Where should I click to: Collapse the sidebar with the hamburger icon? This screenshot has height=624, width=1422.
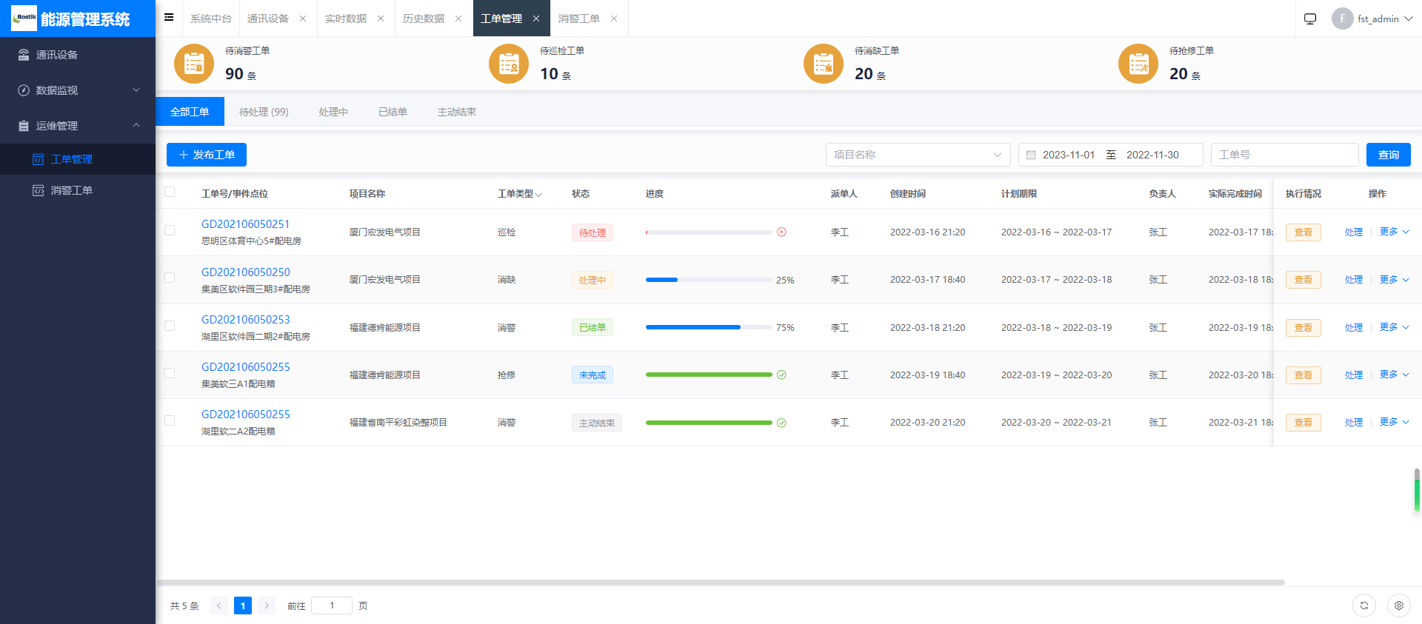(x=169, y=17)
